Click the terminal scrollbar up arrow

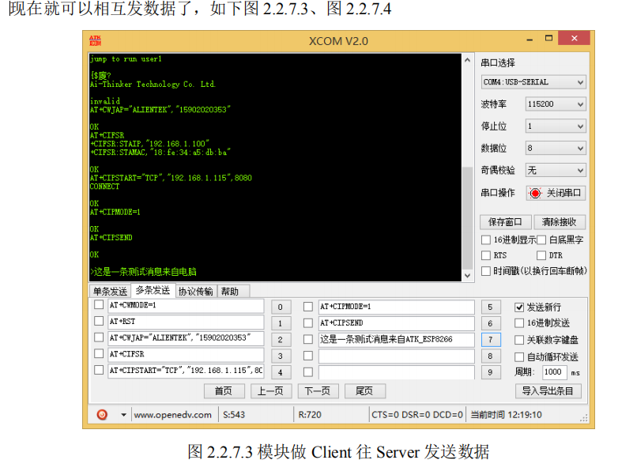(x=468, y=60)
